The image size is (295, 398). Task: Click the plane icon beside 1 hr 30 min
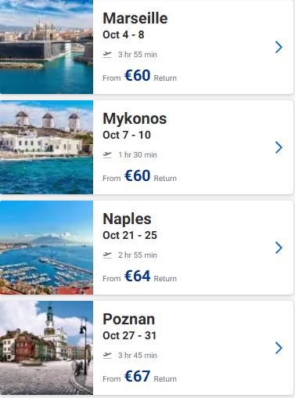click(107, 155)
